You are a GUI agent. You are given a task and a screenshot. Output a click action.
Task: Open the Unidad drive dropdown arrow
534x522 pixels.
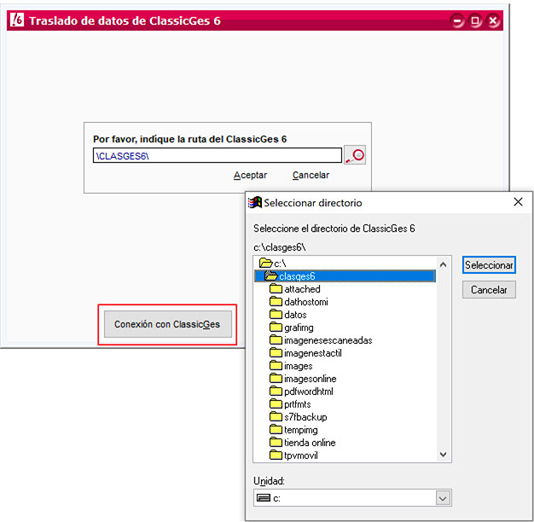pos(443,498)
